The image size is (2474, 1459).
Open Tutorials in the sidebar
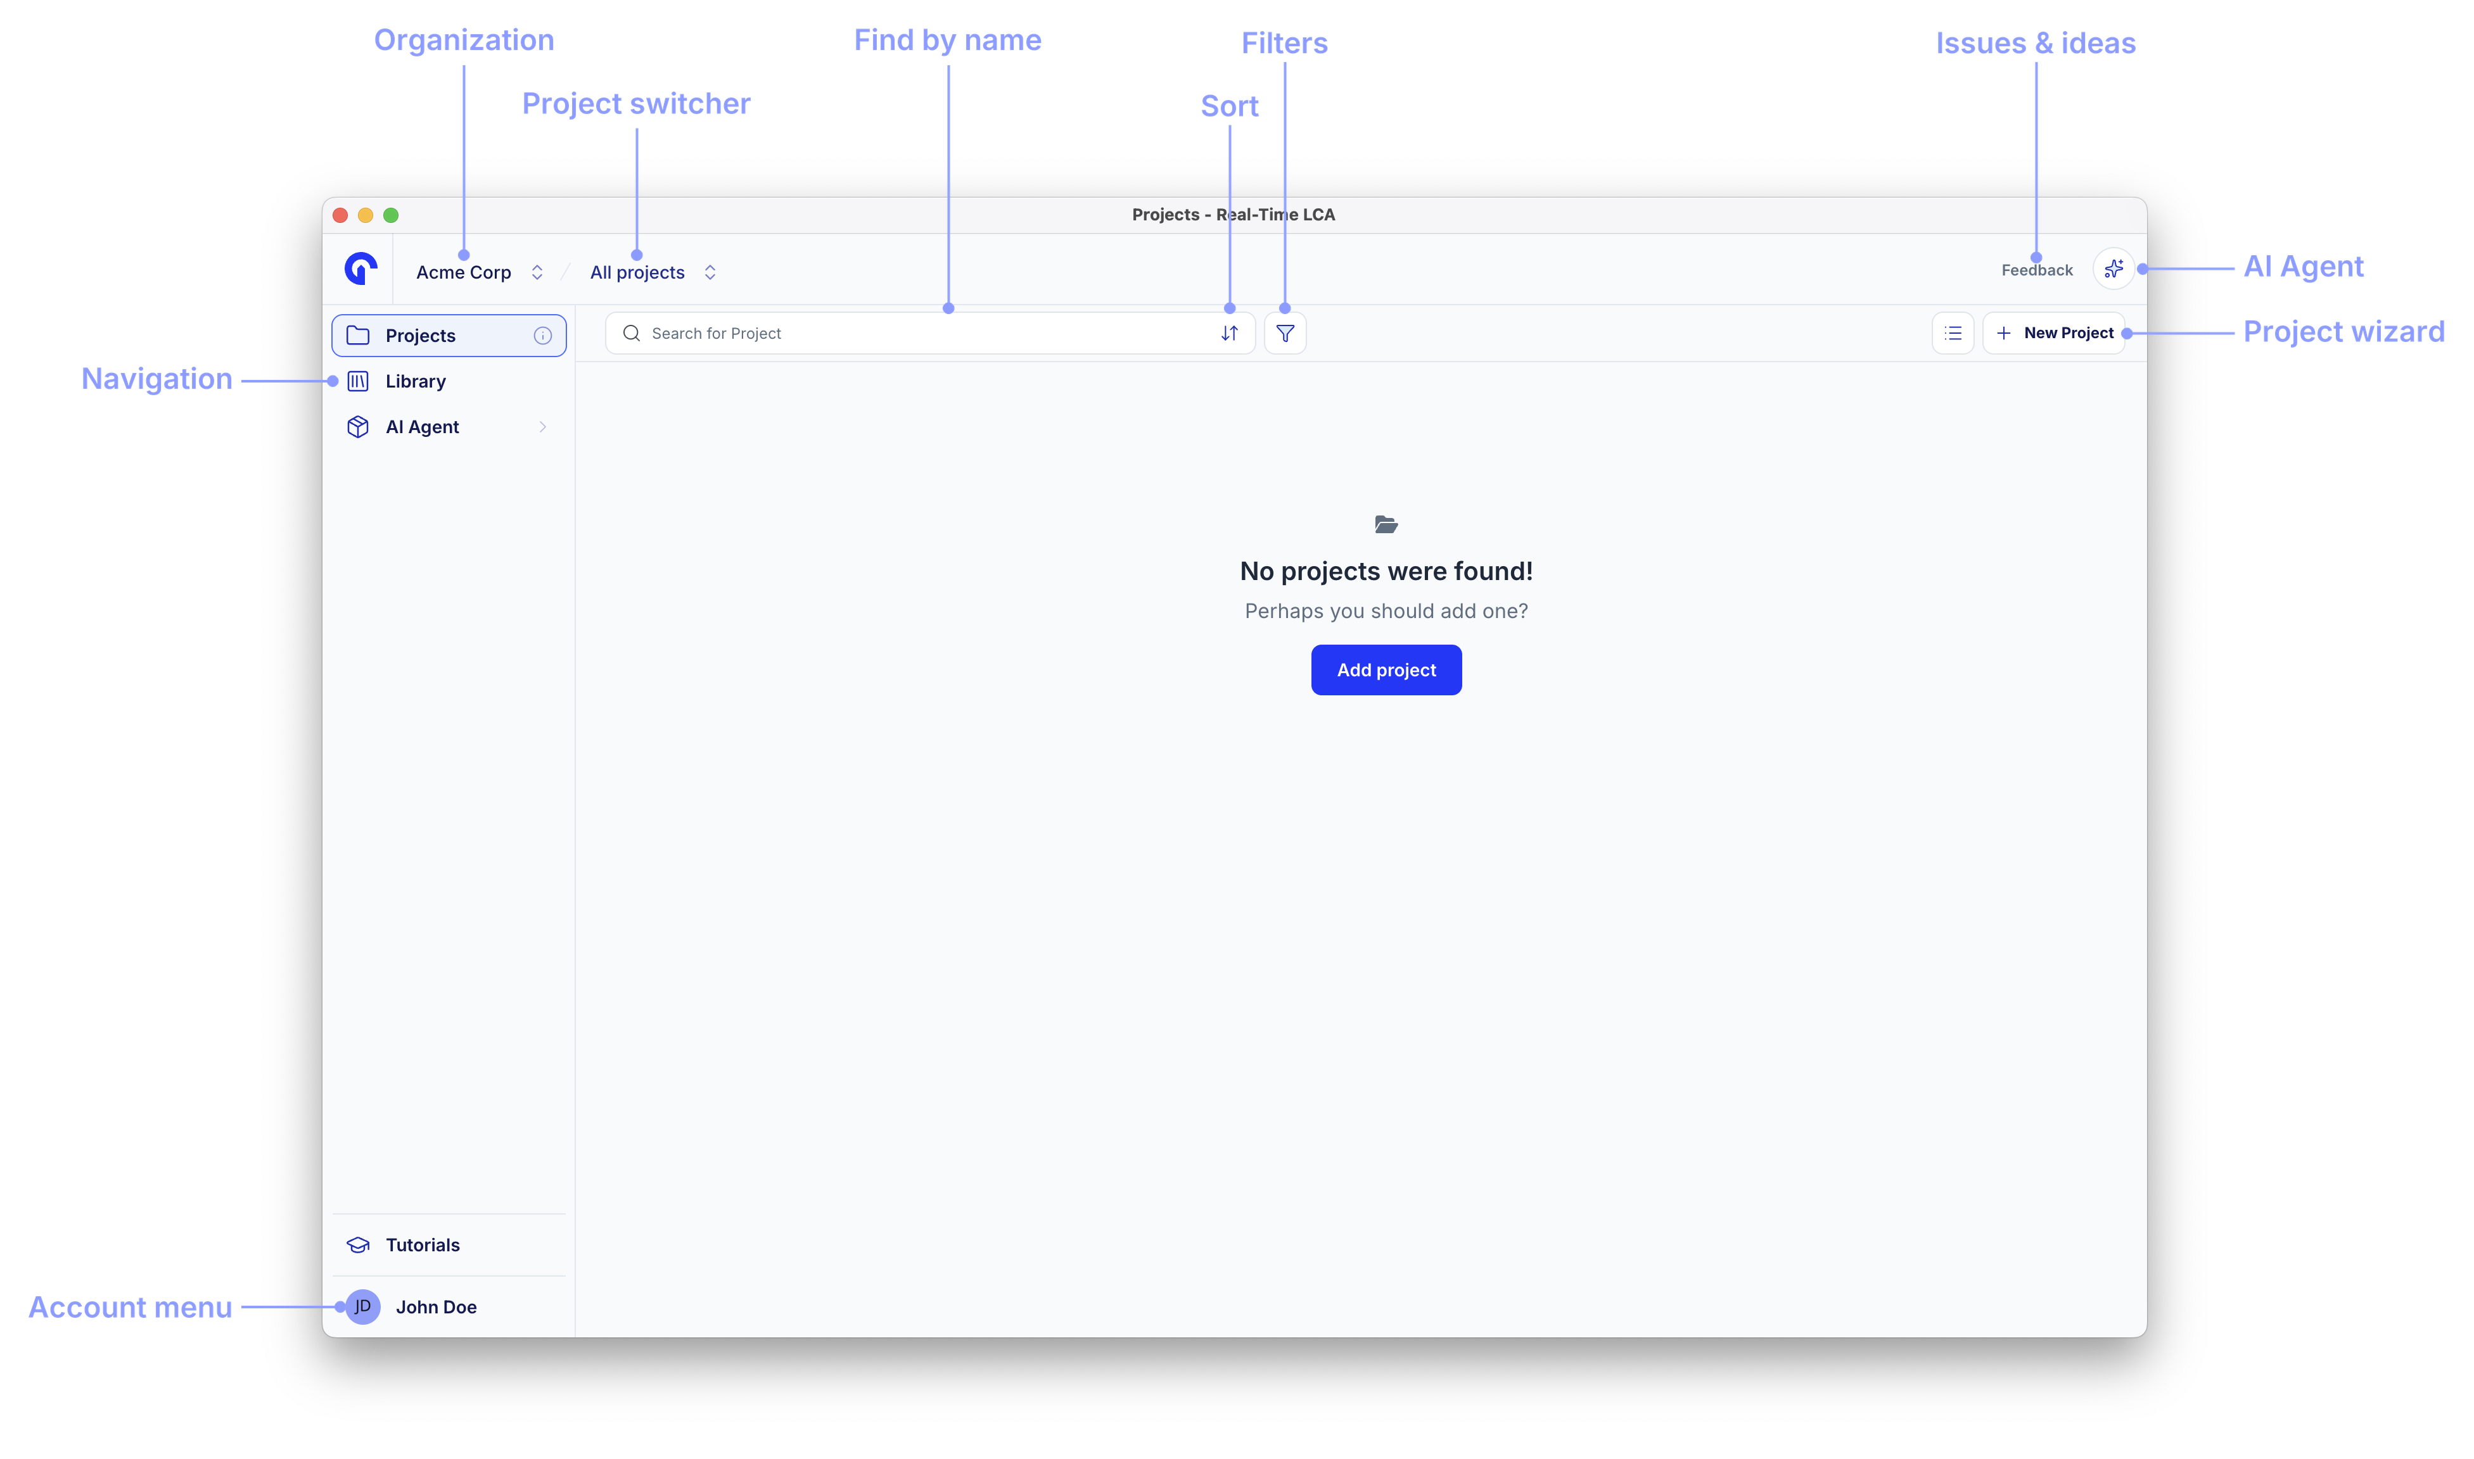449,1245
